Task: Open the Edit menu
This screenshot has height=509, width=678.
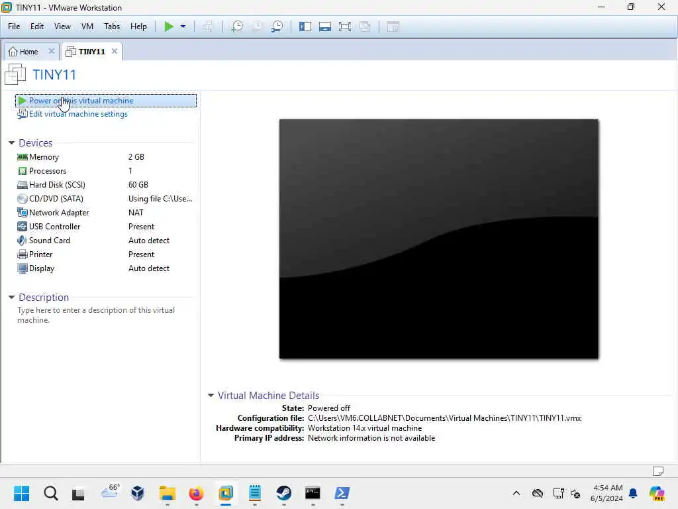Action: coord(37,27)
